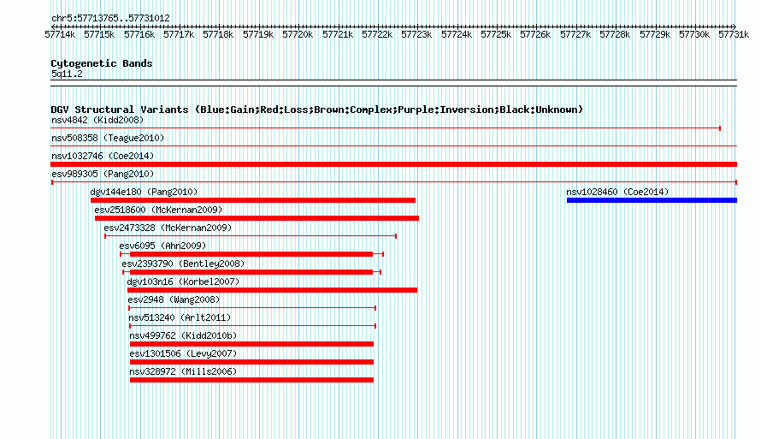
Task: Click the 57719k ruler tick label
Action: click(258, 34)
